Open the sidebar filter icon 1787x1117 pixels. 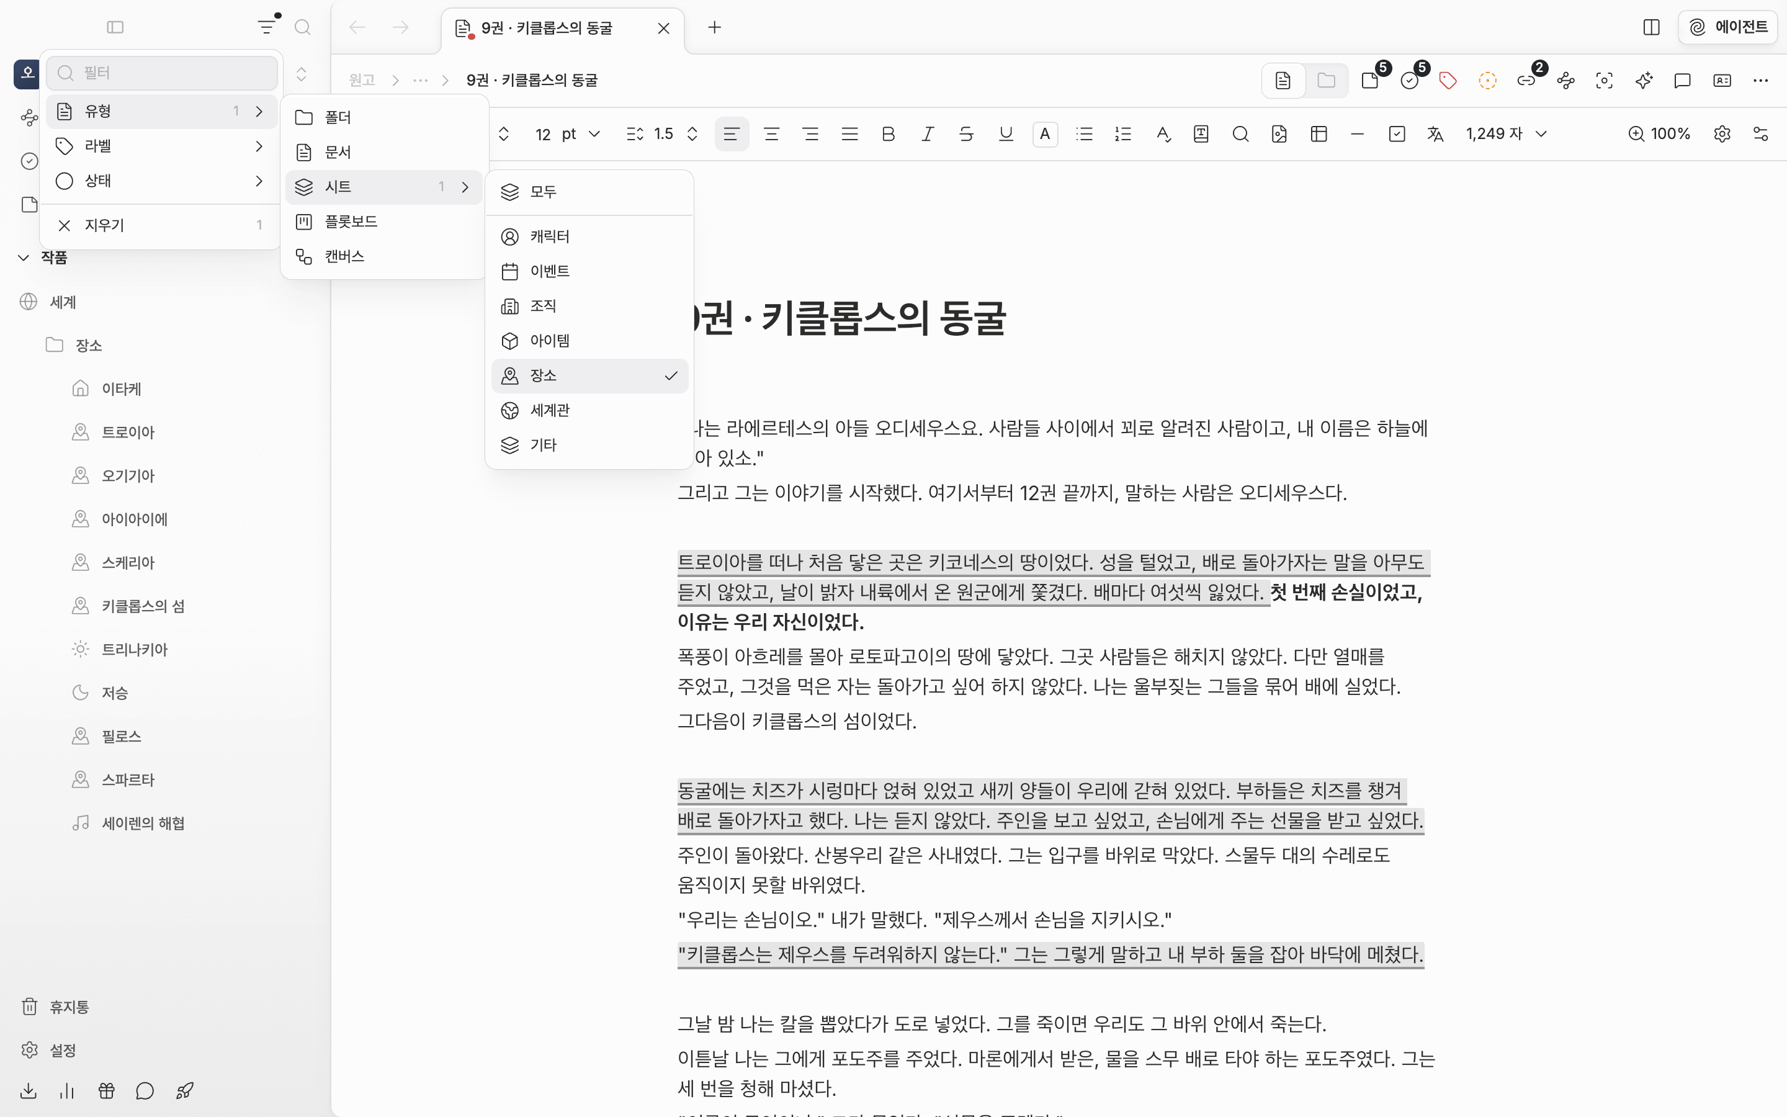pyautogui.click(x=267, y=27)
